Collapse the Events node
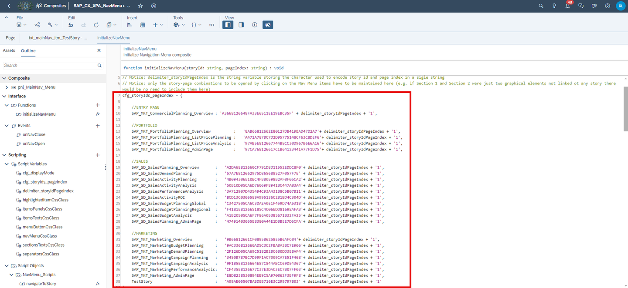Image resolution: width=628 pixels, height=288 pixels. coord(7,126)
